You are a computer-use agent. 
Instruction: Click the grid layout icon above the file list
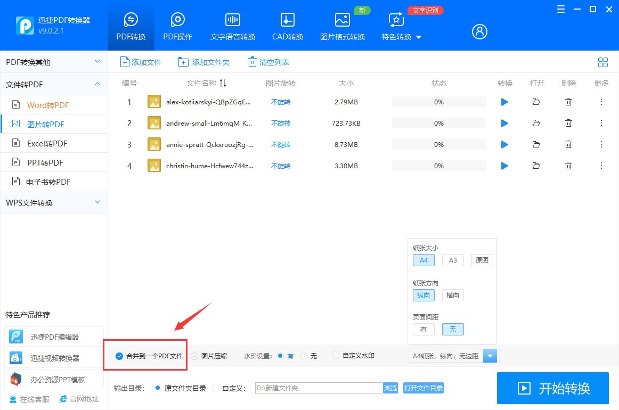(603, 62)
